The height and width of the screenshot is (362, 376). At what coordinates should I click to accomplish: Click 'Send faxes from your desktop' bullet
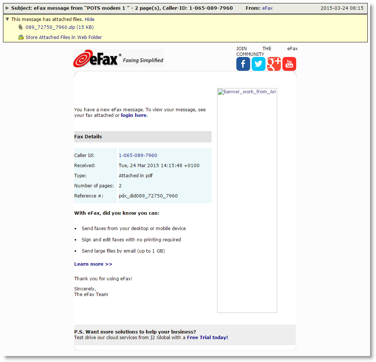pyautogui.click(x=134, y=228)
